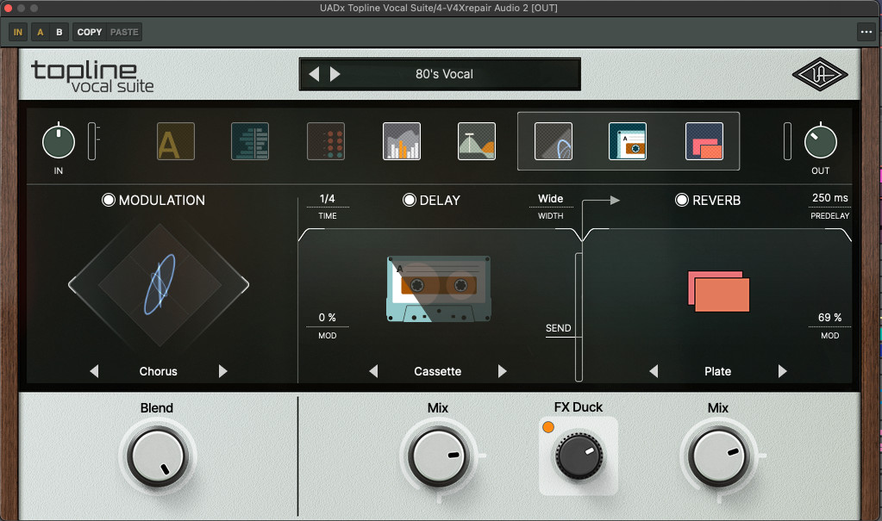
Task: Click the modulation Blend knob
Action: [157, 456]
